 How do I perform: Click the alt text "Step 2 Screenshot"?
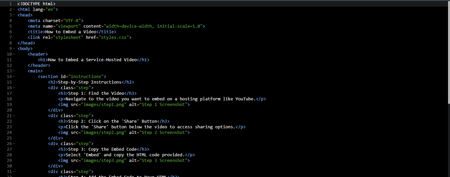[163, 133]
